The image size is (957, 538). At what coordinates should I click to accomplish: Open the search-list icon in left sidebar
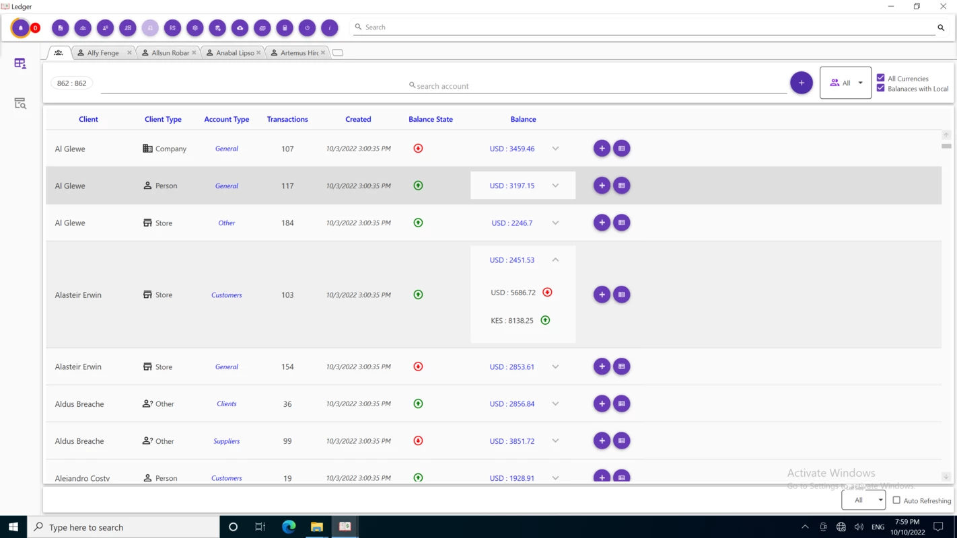pos(20,104)
